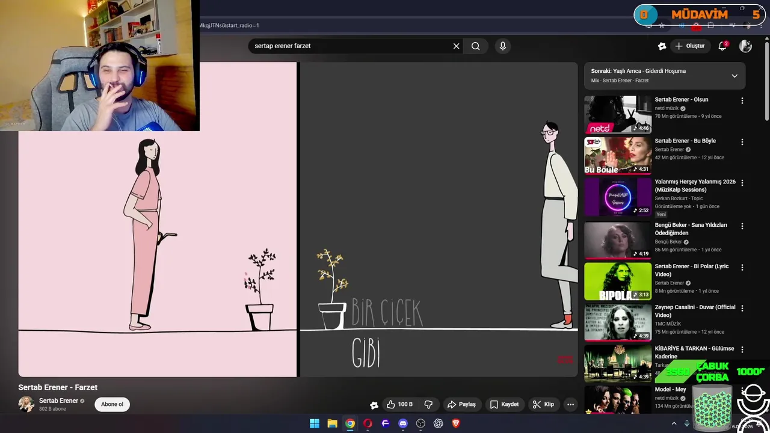Click the Oluştur create button
The width and height of the screenshot is (770, 433).
pyautogui.click(x=689, y=46)
